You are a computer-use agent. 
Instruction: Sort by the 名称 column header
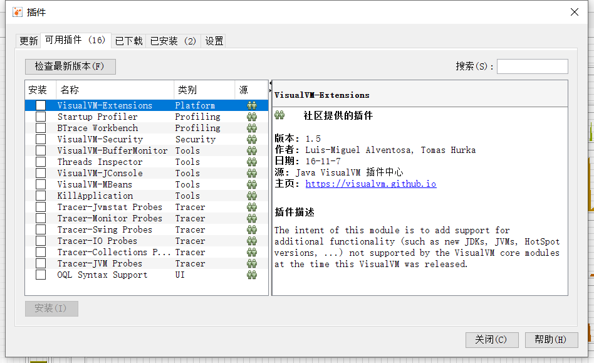coord(115,90)
